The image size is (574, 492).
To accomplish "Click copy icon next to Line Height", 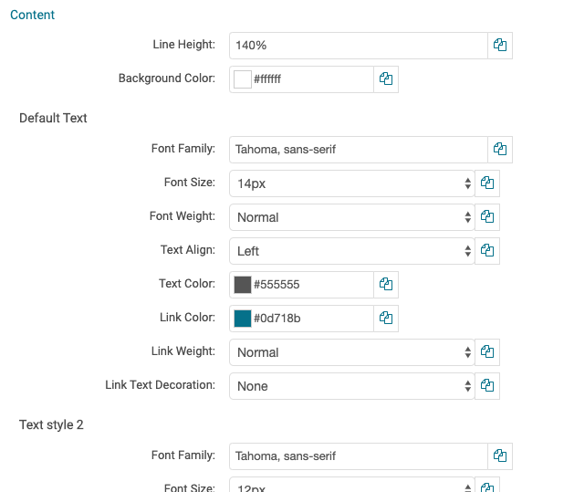I will [x=500, y=45].
